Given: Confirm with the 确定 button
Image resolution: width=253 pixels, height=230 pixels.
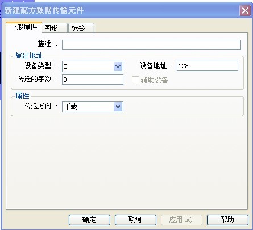Looking at the screenshot, I should pos(89,220).
